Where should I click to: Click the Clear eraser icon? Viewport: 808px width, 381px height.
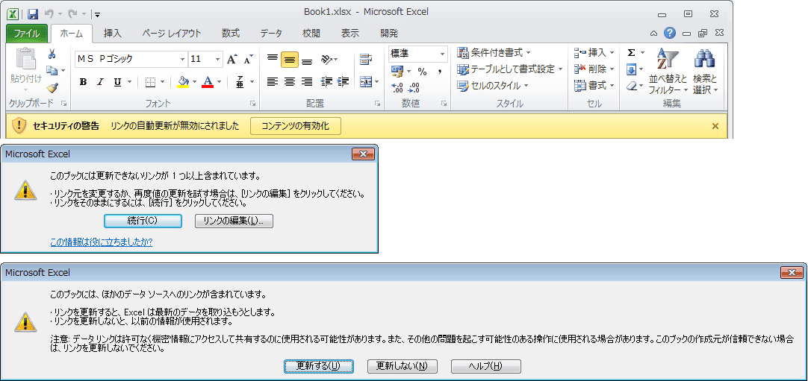[632, 86]
